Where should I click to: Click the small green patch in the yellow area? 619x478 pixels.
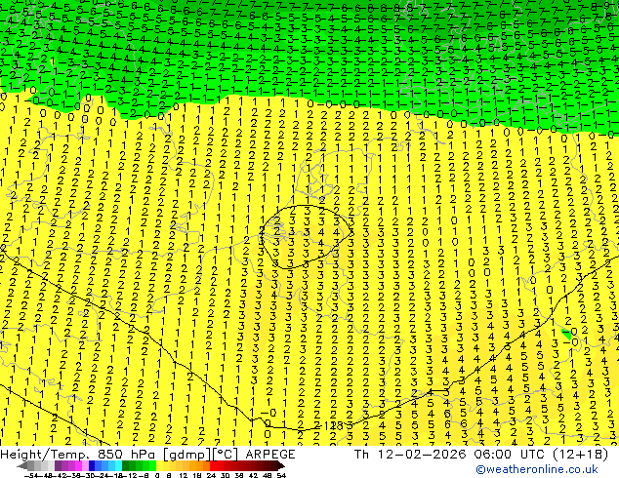click(x=567, y=335)
